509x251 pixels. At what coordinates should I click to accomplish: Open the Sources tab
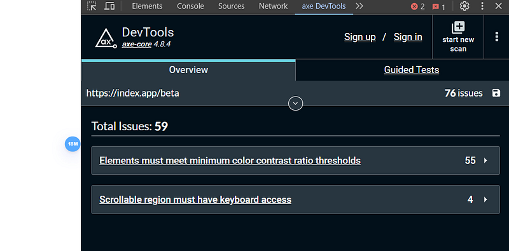pyautogui.click(x=231, y=6)
